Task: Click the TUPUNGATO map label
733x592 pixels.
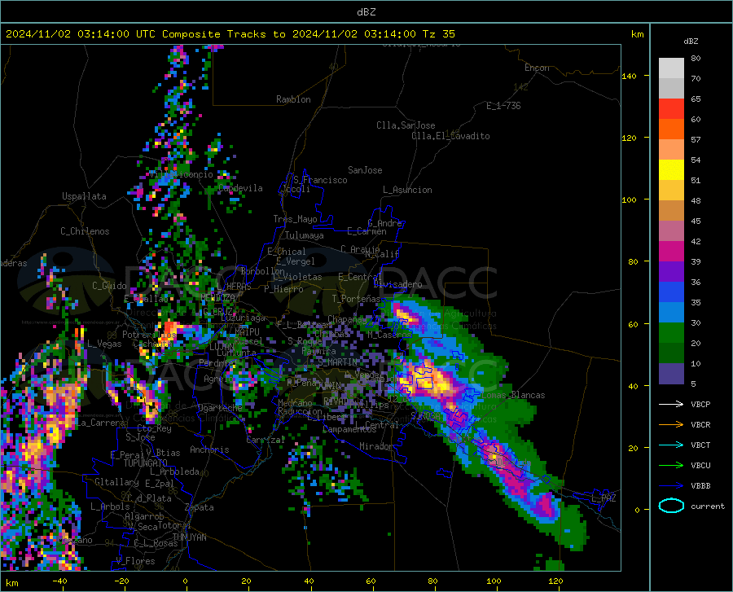Action: click(x=146, y=463)
